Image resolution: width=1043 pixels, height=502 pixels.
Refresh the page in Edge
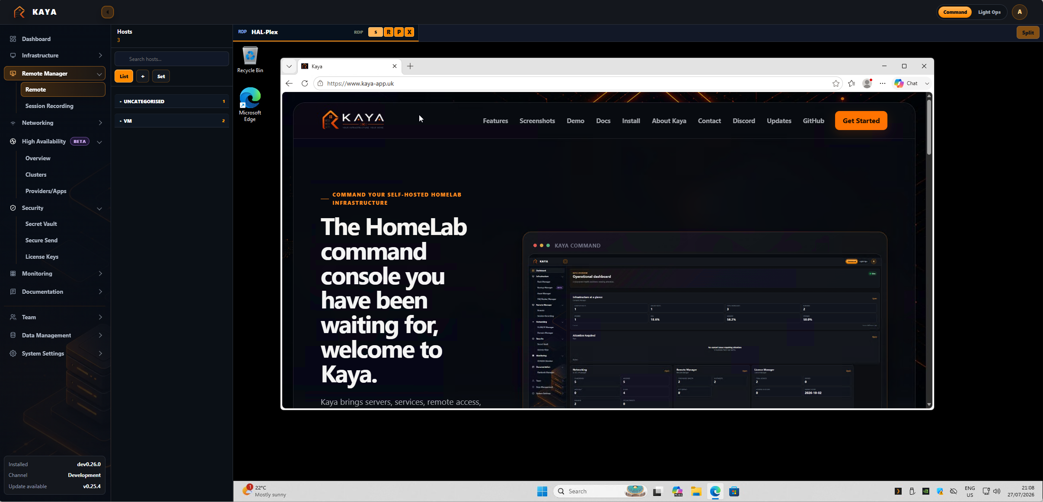[305, 83]
